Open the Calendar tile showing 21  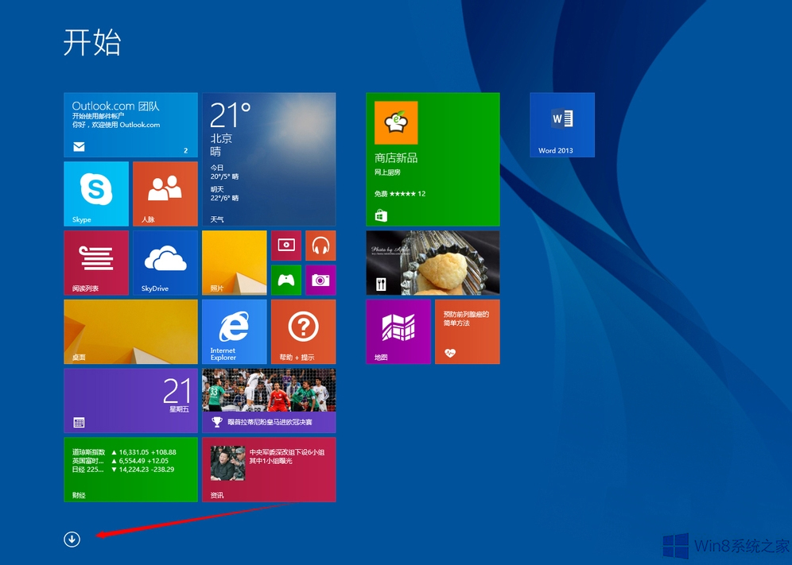pyautogui.click(x=131, y=401)
